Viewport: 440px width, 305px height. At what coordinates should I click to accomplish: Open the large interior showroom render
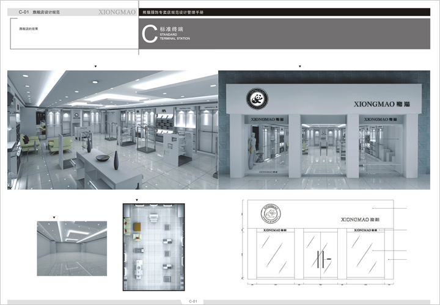click(112, 130)
